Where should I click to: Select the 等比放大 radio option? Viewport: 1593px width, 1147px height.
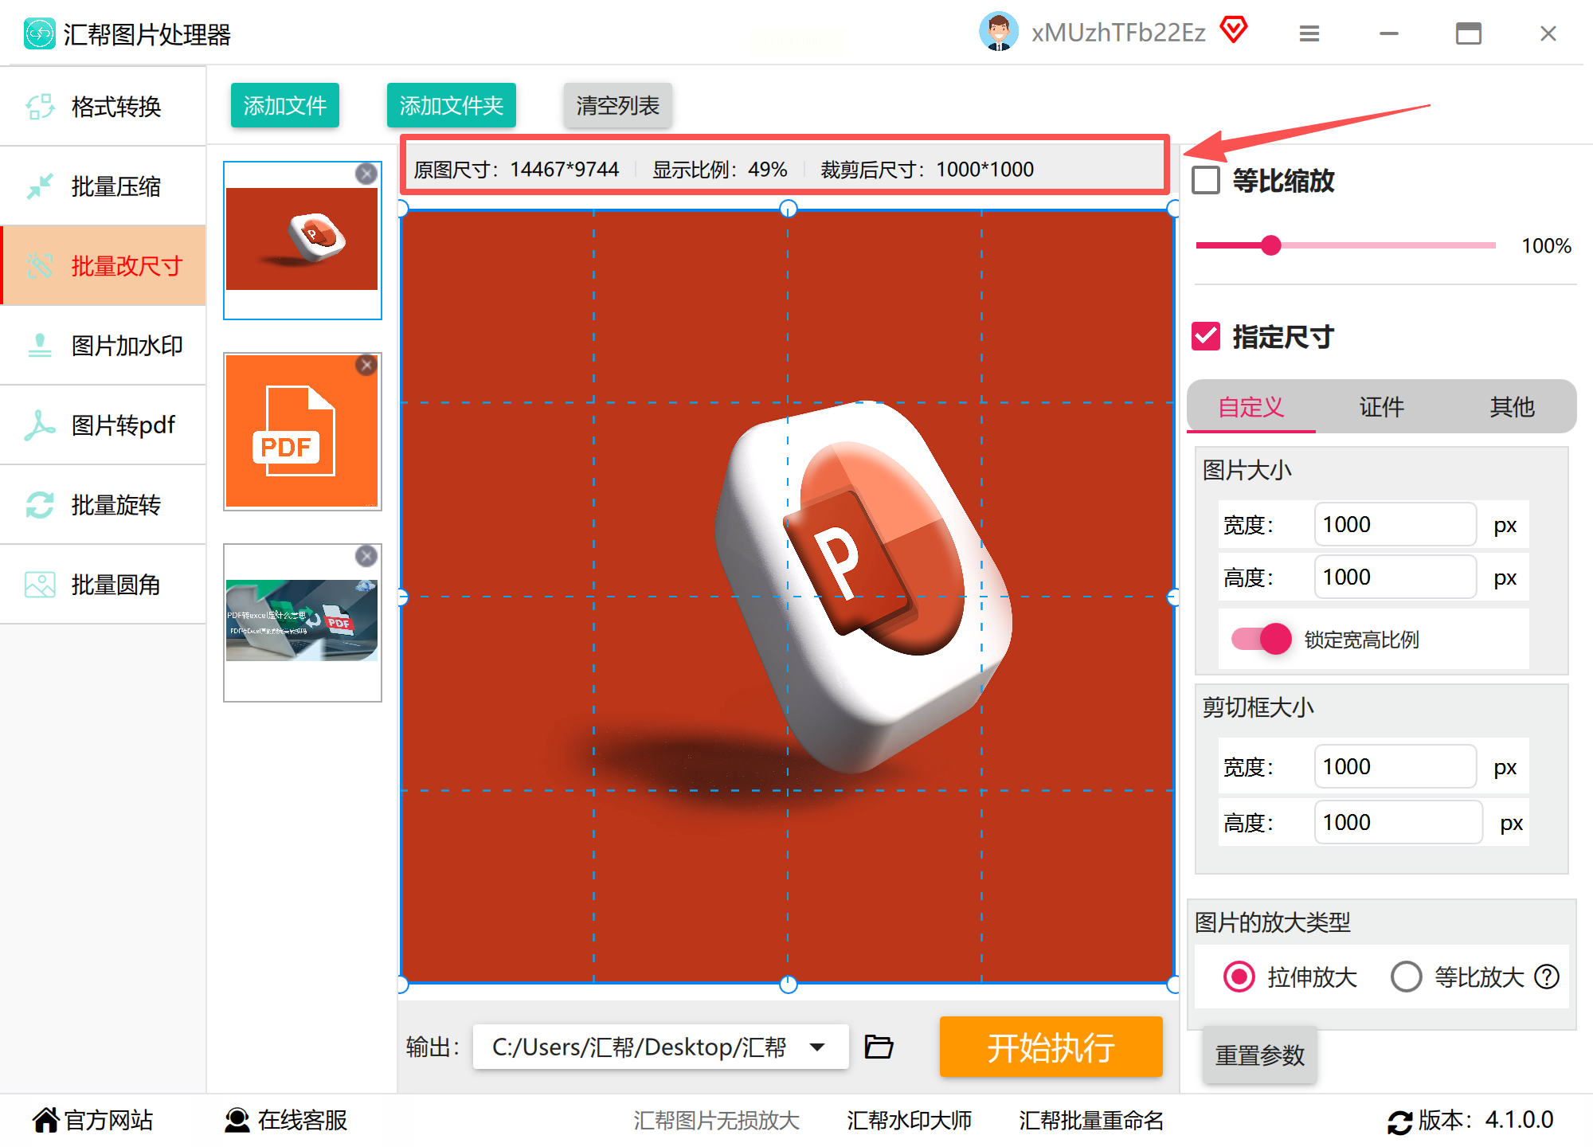[1406, 977]
